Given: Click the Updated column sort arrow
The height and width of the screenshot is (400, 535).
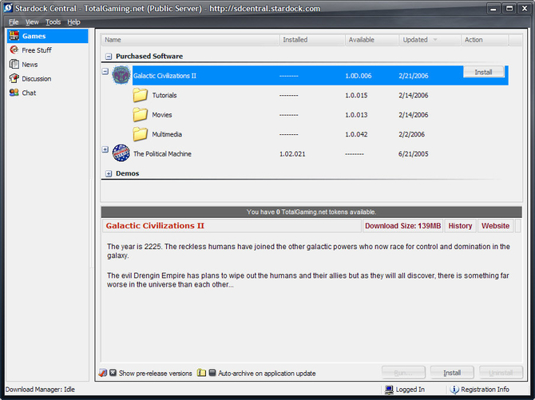Looking at the screenshot, I should pyautogui.click(x=435, y=40).
